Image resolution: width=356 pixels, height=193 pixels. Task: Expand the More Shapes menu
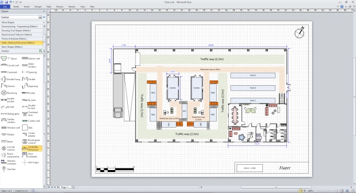pos(23,22)
